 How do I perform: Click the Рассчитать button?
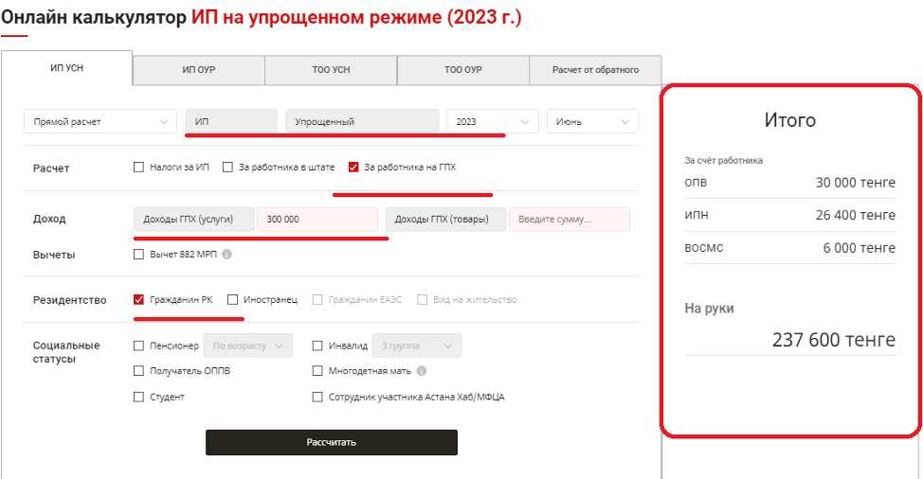pyautogui.click(x=332, y=443)
